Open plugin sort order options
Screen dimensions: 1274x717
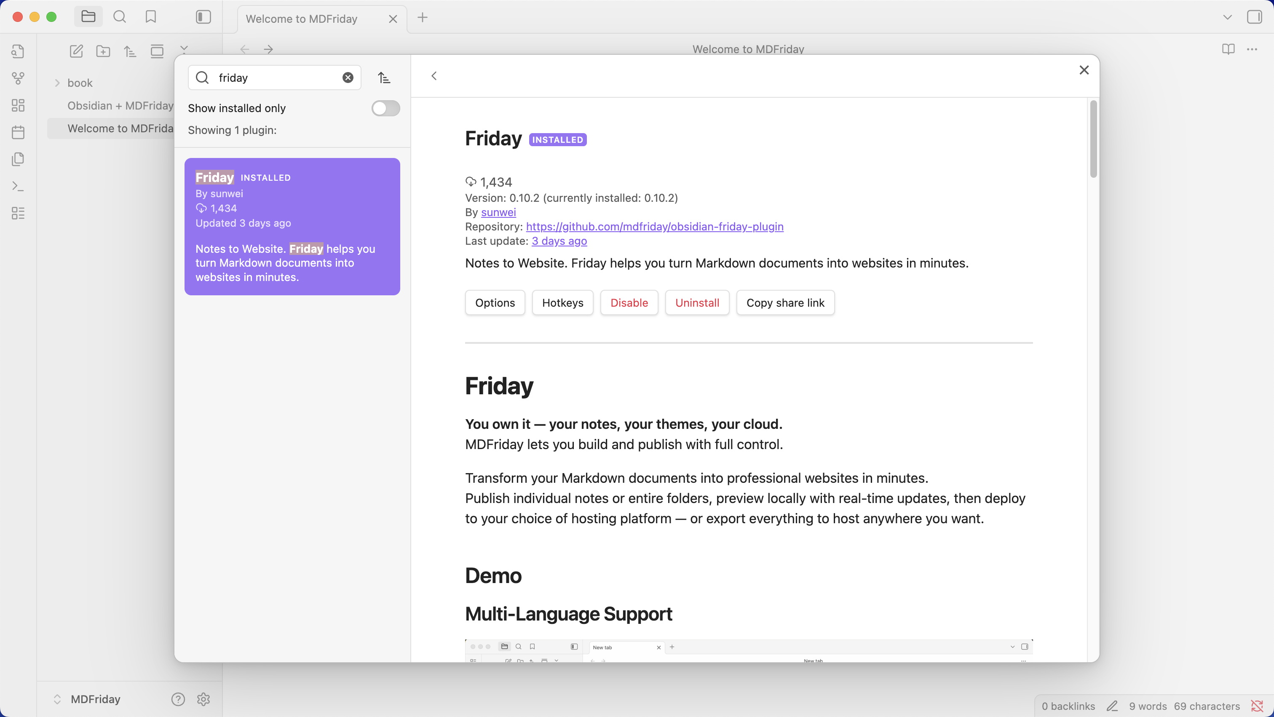pyautogui.click(x=384, y=78)
